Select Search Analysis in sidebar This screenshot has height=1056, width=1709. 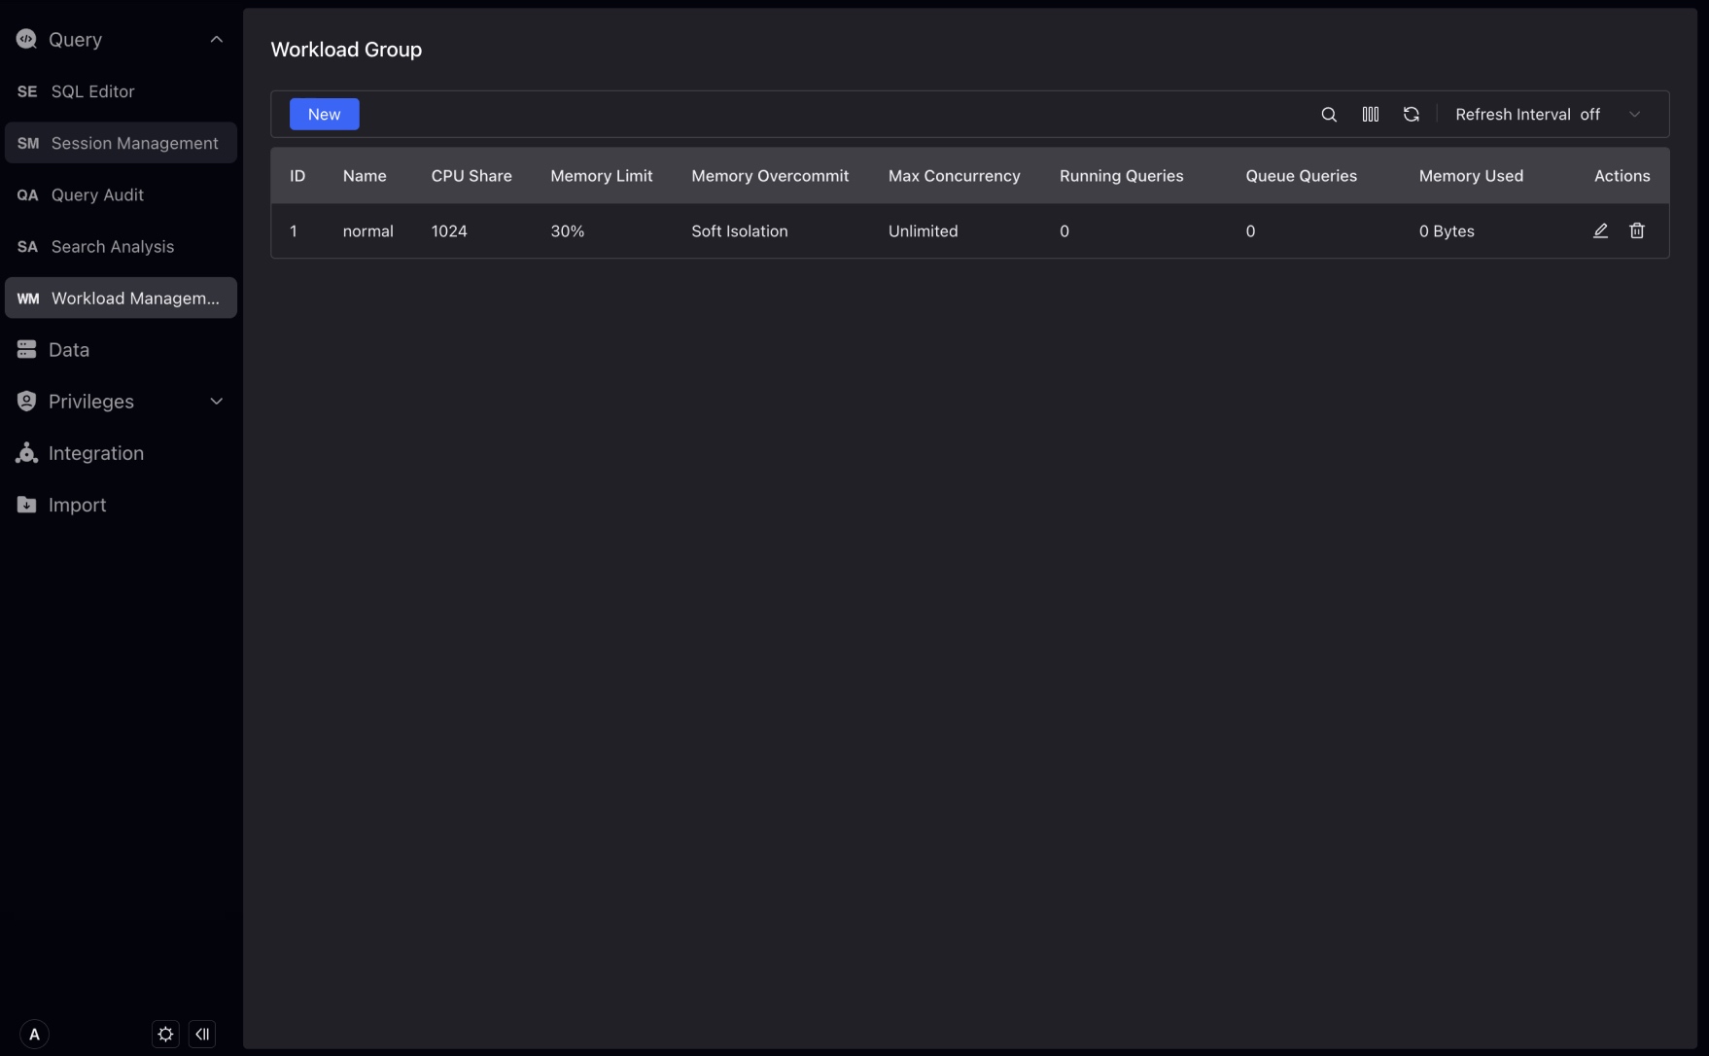click(x=112, y=247)
